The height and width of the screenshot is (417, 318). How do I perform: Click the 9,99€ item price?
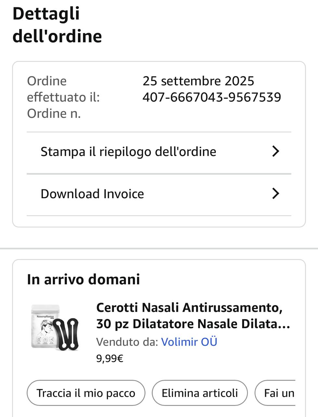[x=109, y=359]
